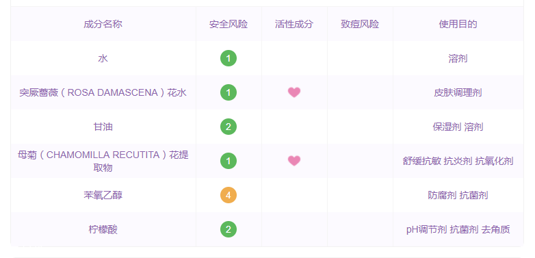
Task: Click the green safety badge for 甘油
Action: click(229, 127)
